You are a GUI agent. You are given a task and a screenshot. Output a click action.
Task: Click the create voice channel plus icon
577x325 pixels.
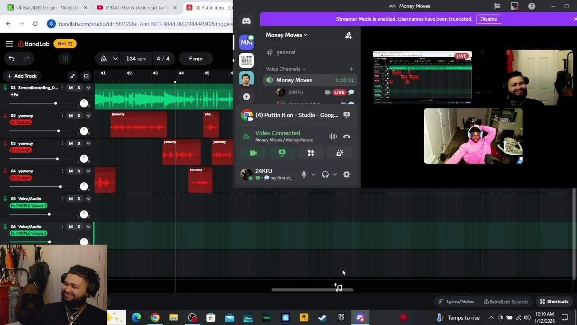click(x=351, y=69)
